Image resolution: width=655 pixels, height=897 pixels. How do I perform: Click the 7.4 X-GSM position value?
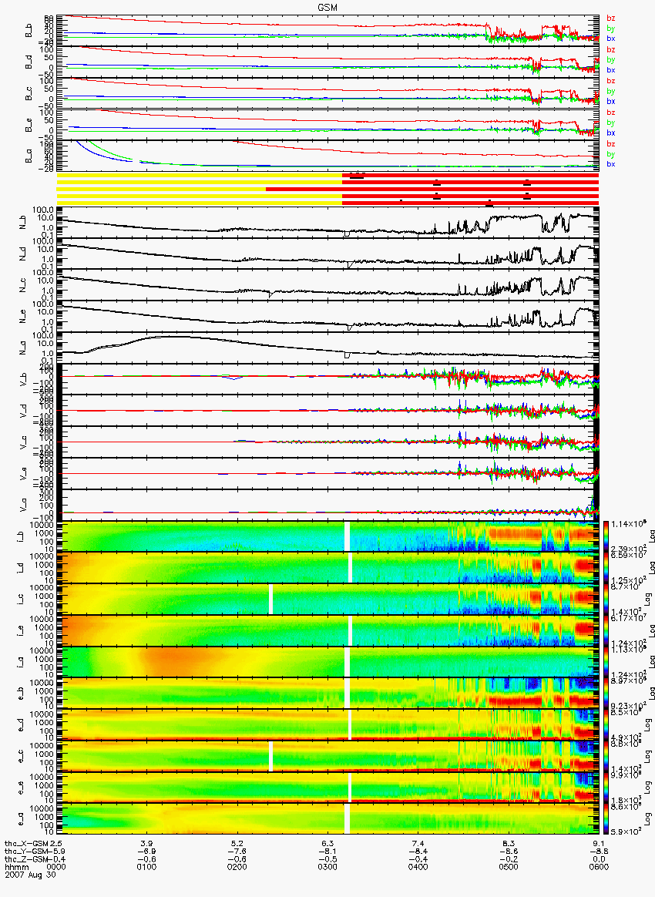(x=418, y=844)
